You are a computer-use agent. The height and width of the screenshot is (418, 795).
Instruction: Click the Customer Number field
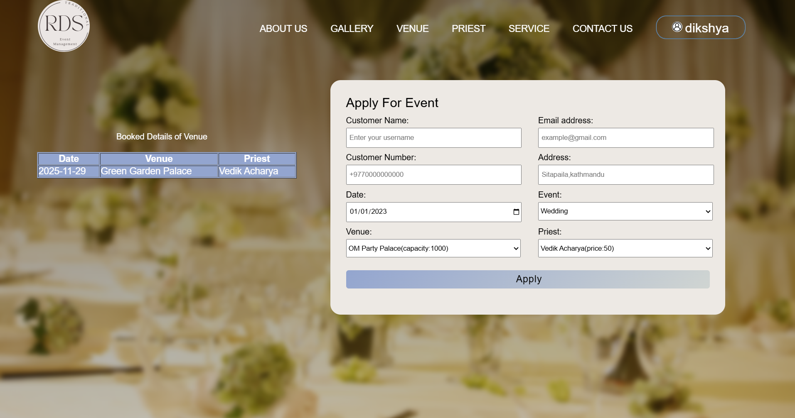pos(433,174)
